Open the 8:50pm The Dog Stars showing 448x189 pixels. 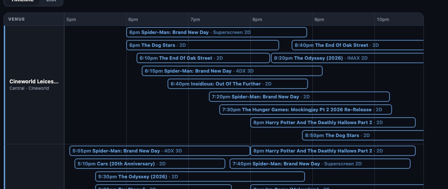point(363,135)
